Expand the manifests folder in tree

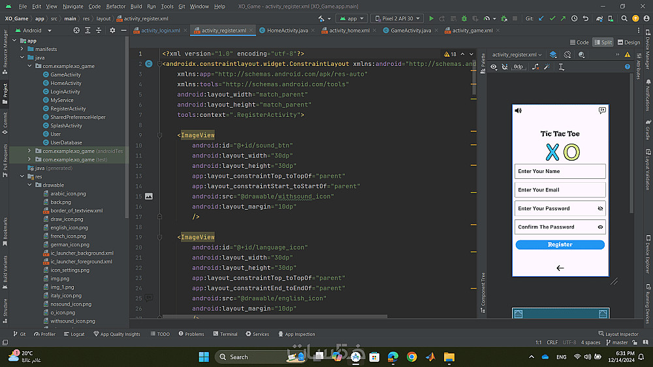pos(22,49)
